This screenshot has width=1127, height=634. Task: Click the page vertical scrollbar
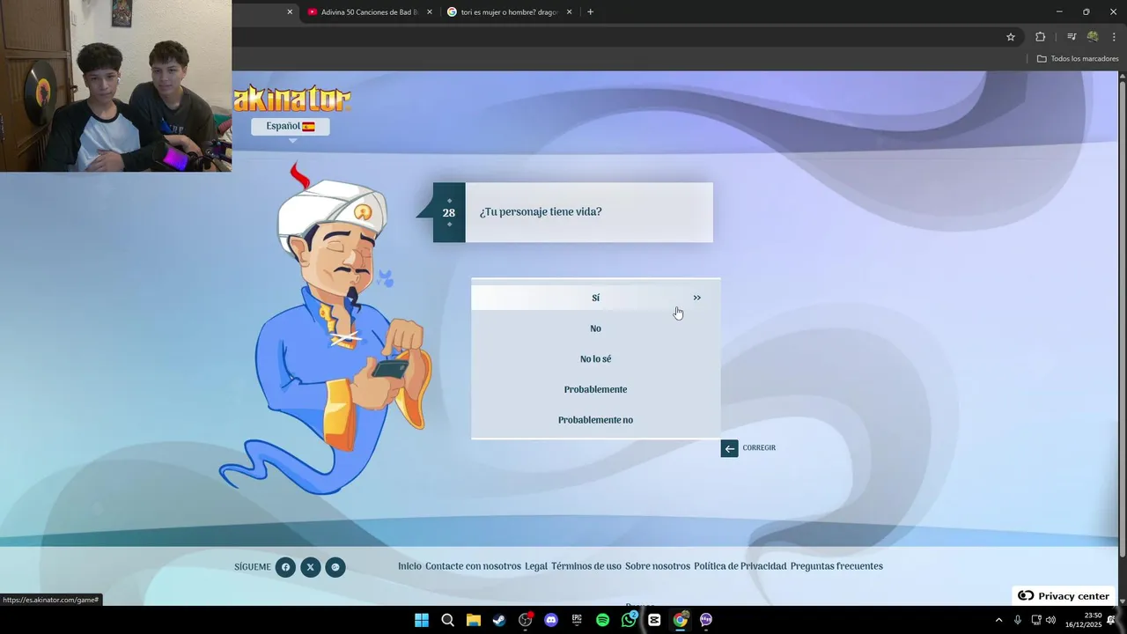click(x=1122, y=317)
